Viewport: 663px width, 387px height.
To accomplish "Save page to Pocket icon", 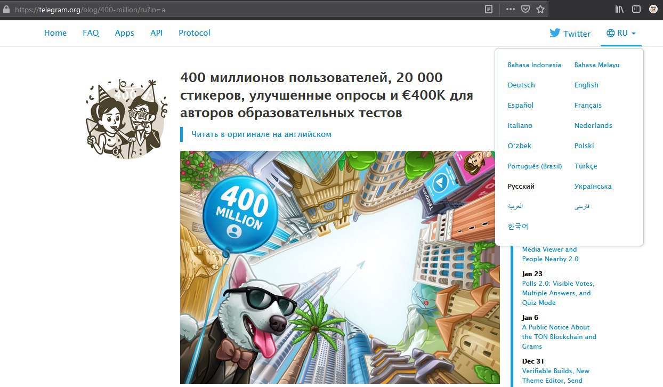I will coord(525,9).
